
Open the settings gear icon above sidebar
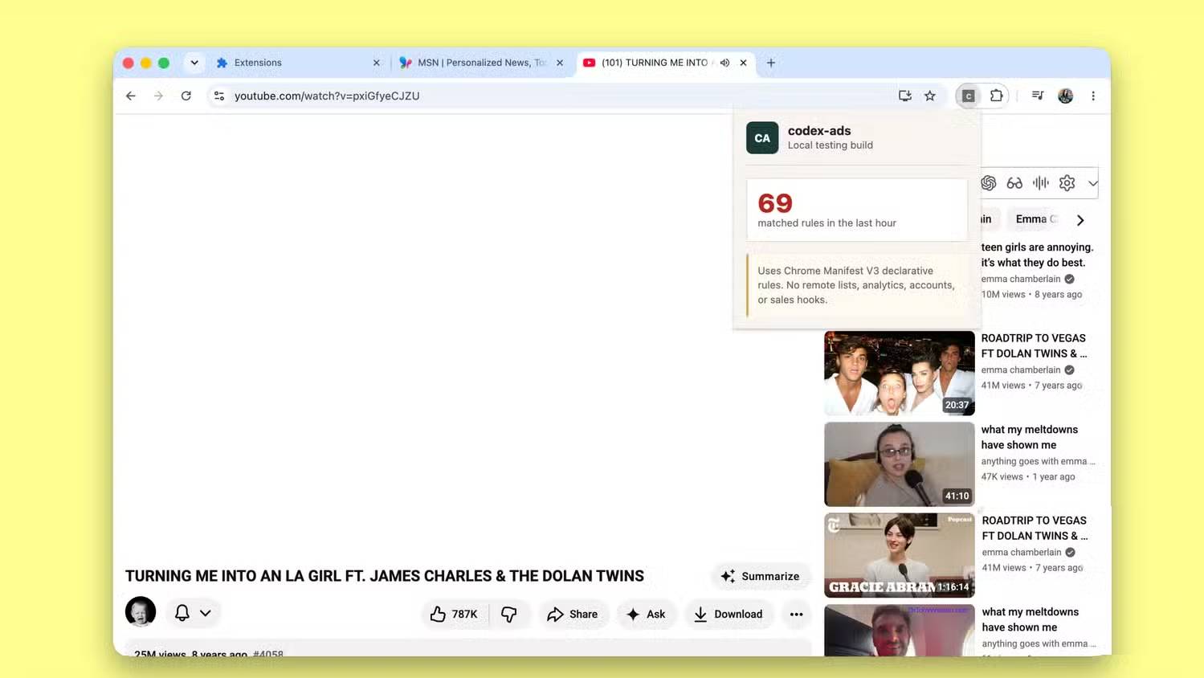(x=1067, y=183)
